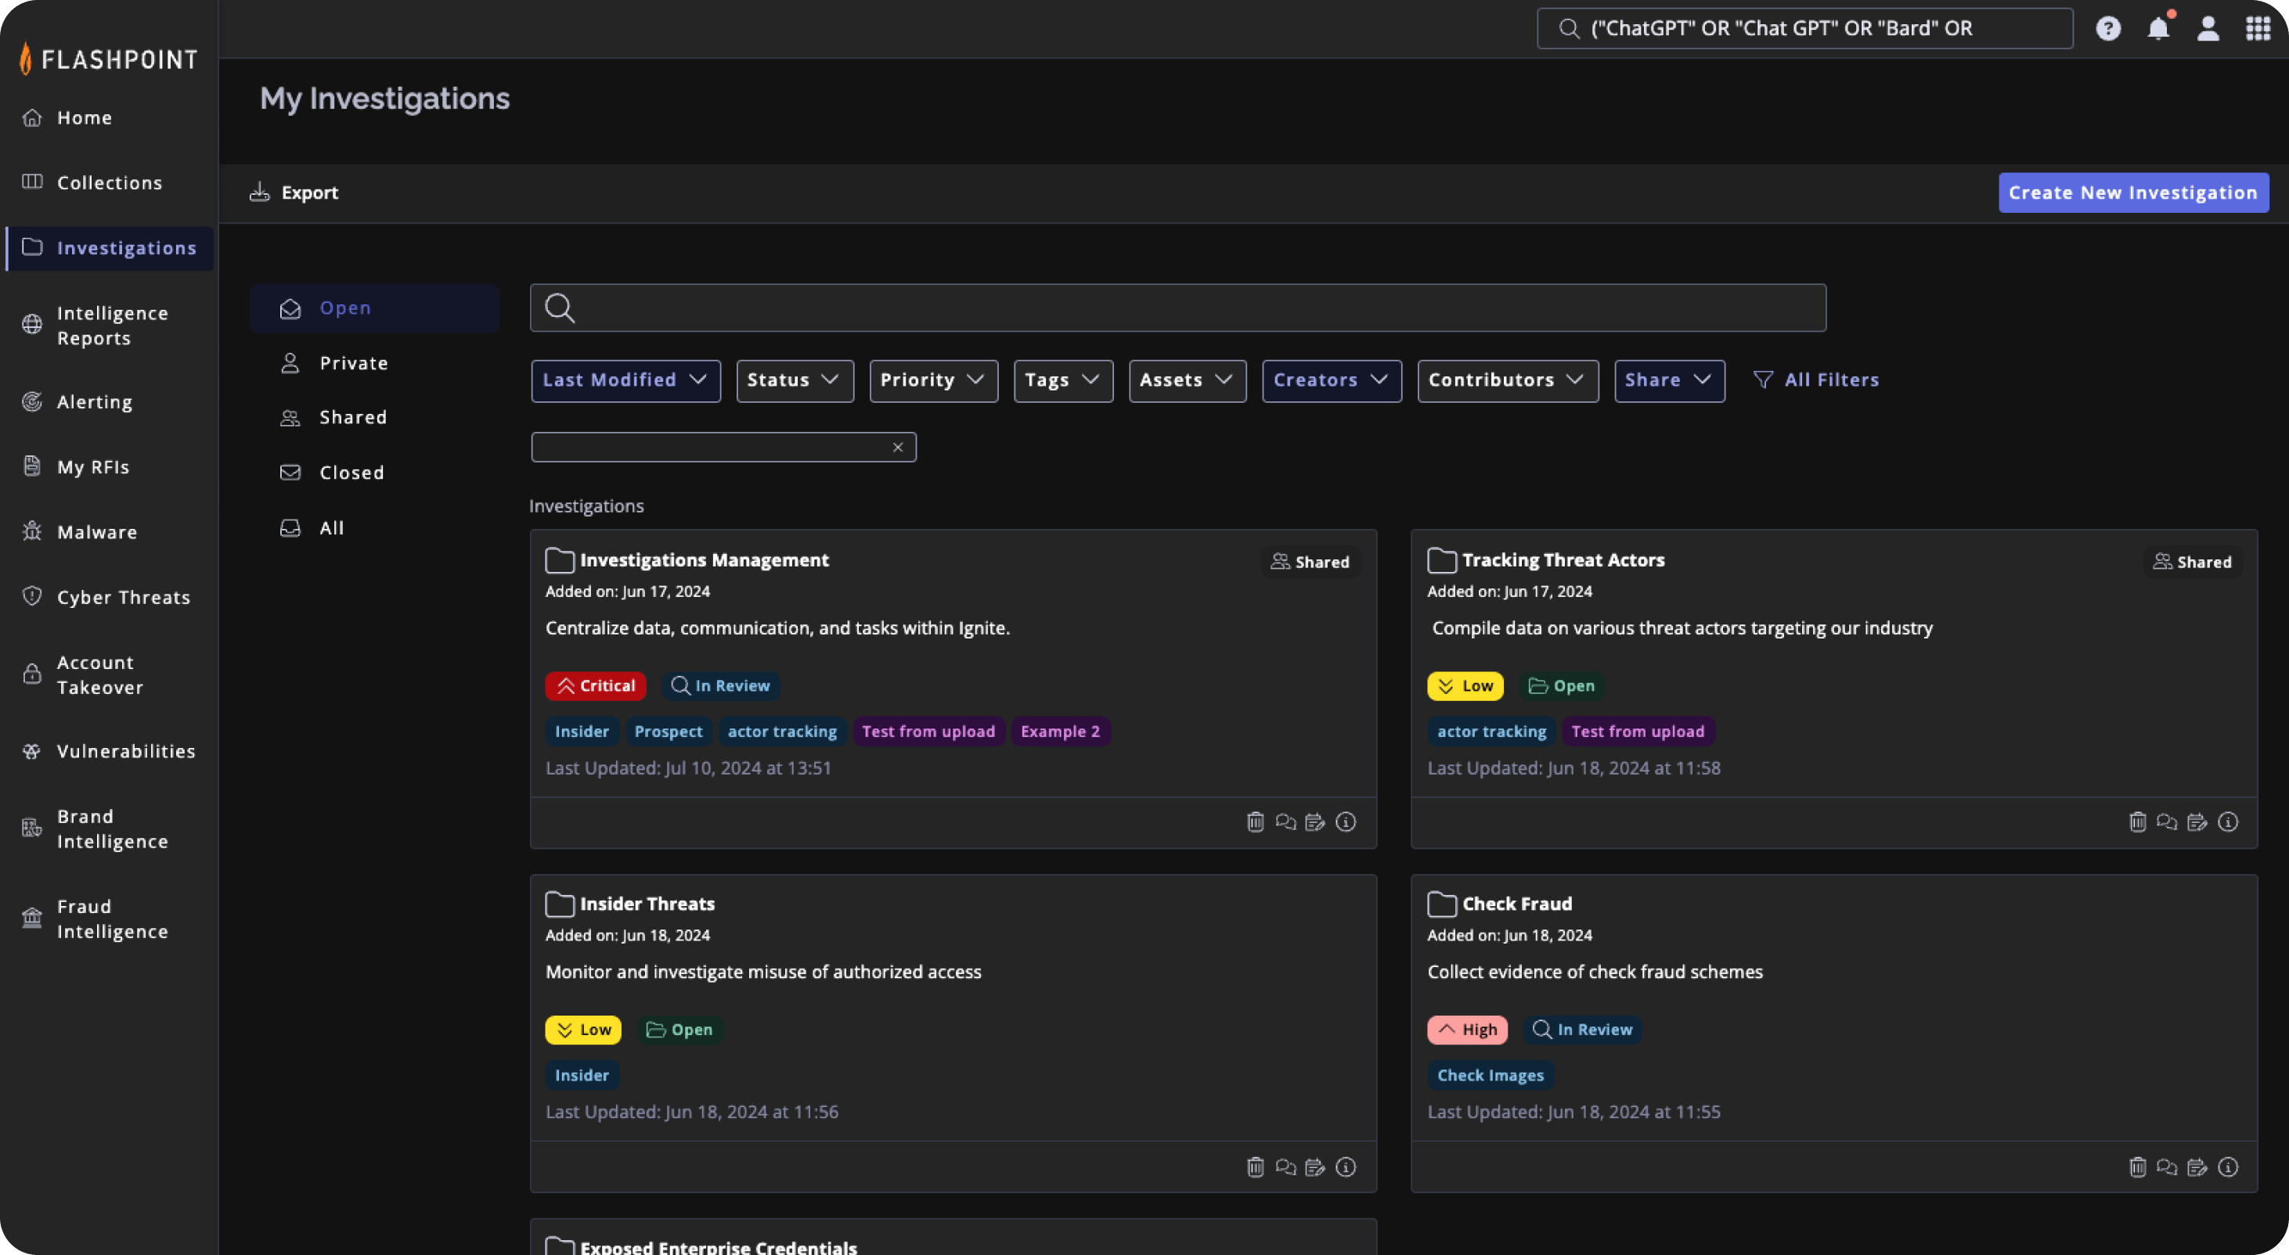Select the Shared tab in the investigations list

(353, 416)
